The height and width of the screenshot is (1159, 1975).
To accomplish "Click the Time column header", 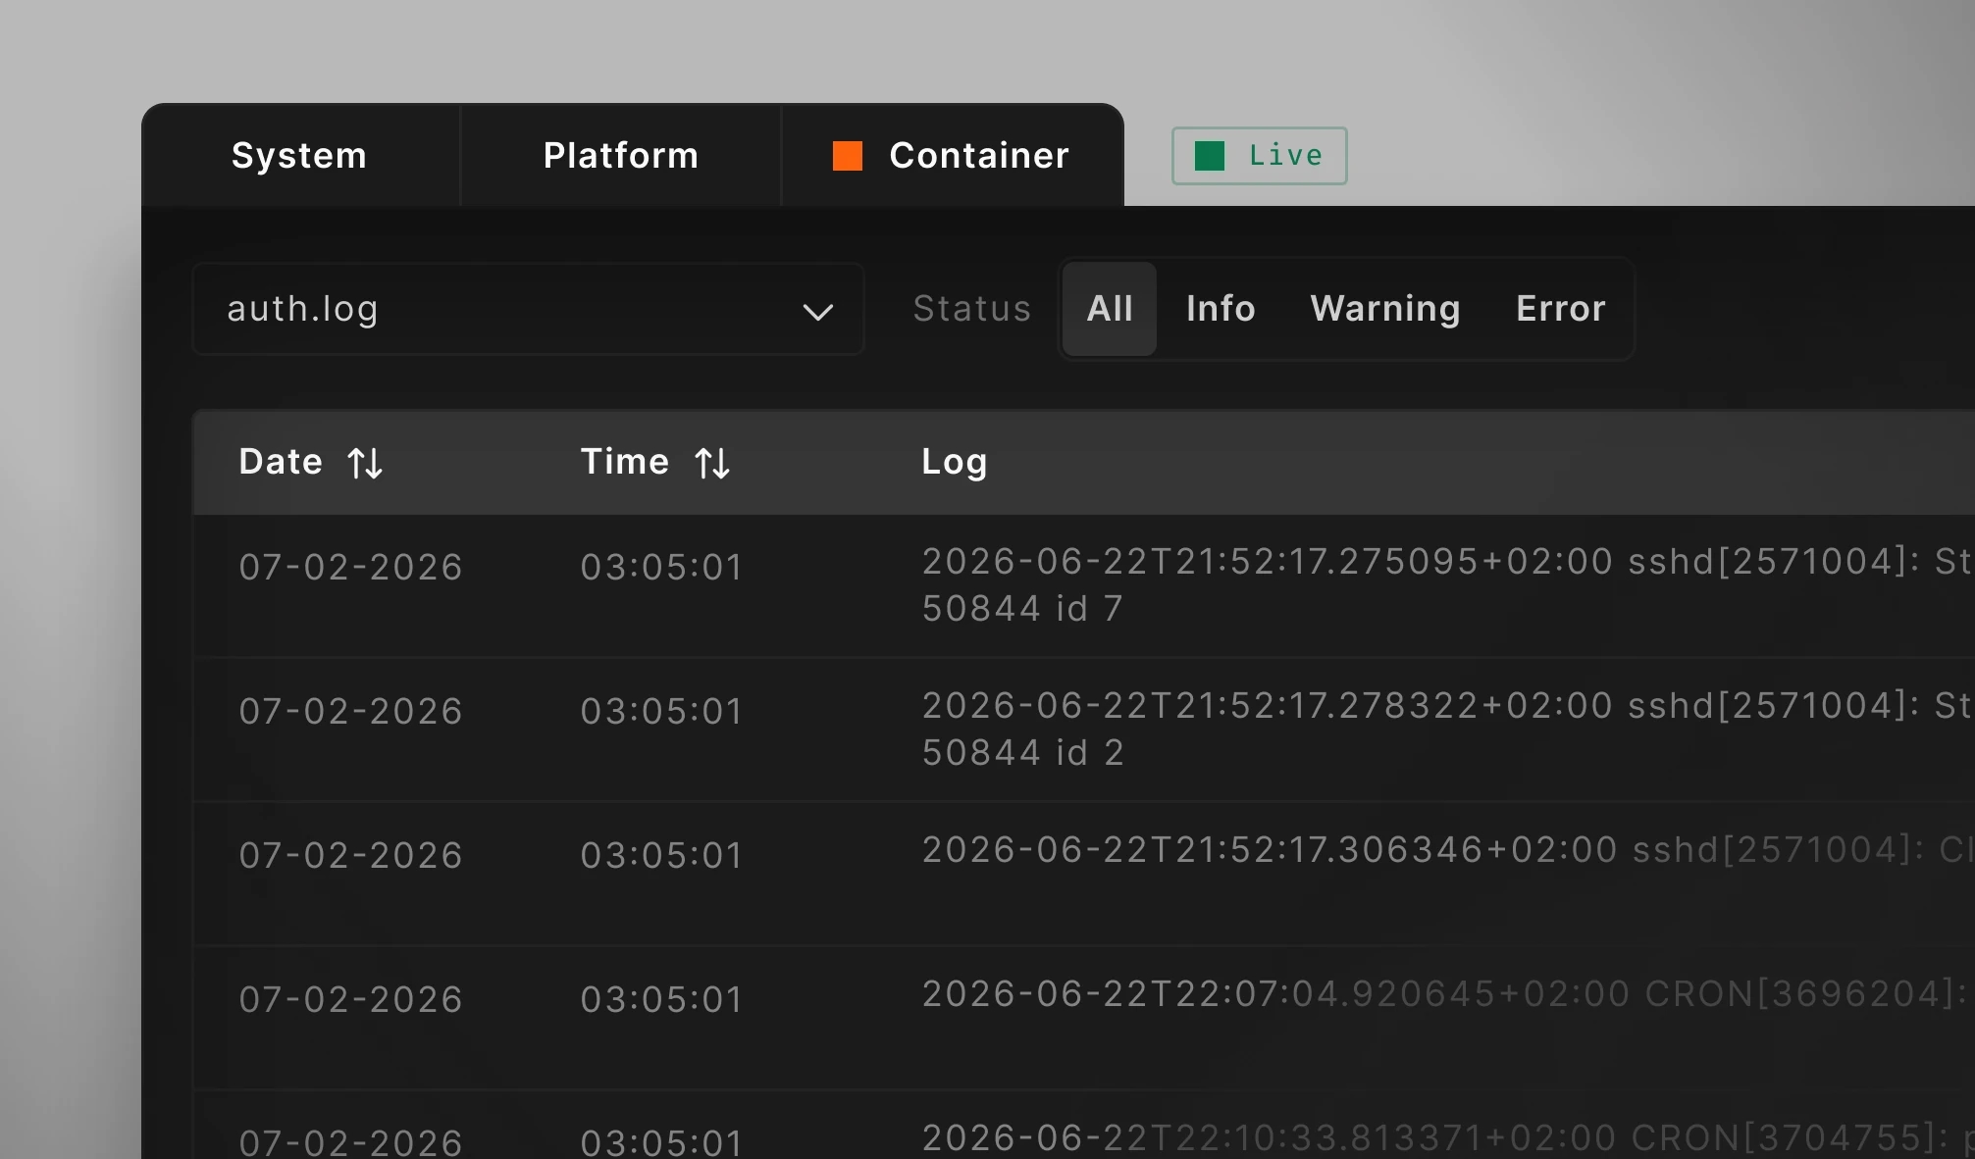I will [625, 462].
